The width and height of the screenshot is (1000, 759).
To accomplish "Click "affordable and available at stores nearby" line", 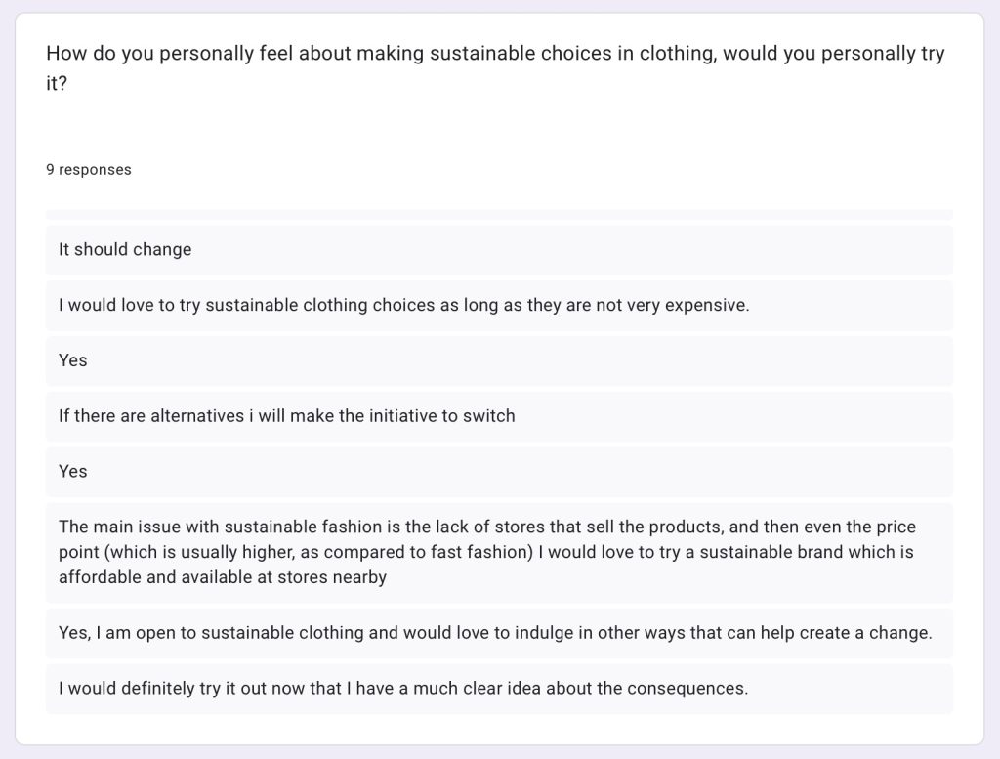I will point(223,577).
